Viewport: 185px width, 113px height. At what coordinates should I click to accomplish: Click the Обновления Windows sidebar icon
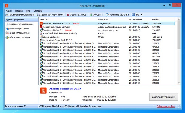point(7,38)
